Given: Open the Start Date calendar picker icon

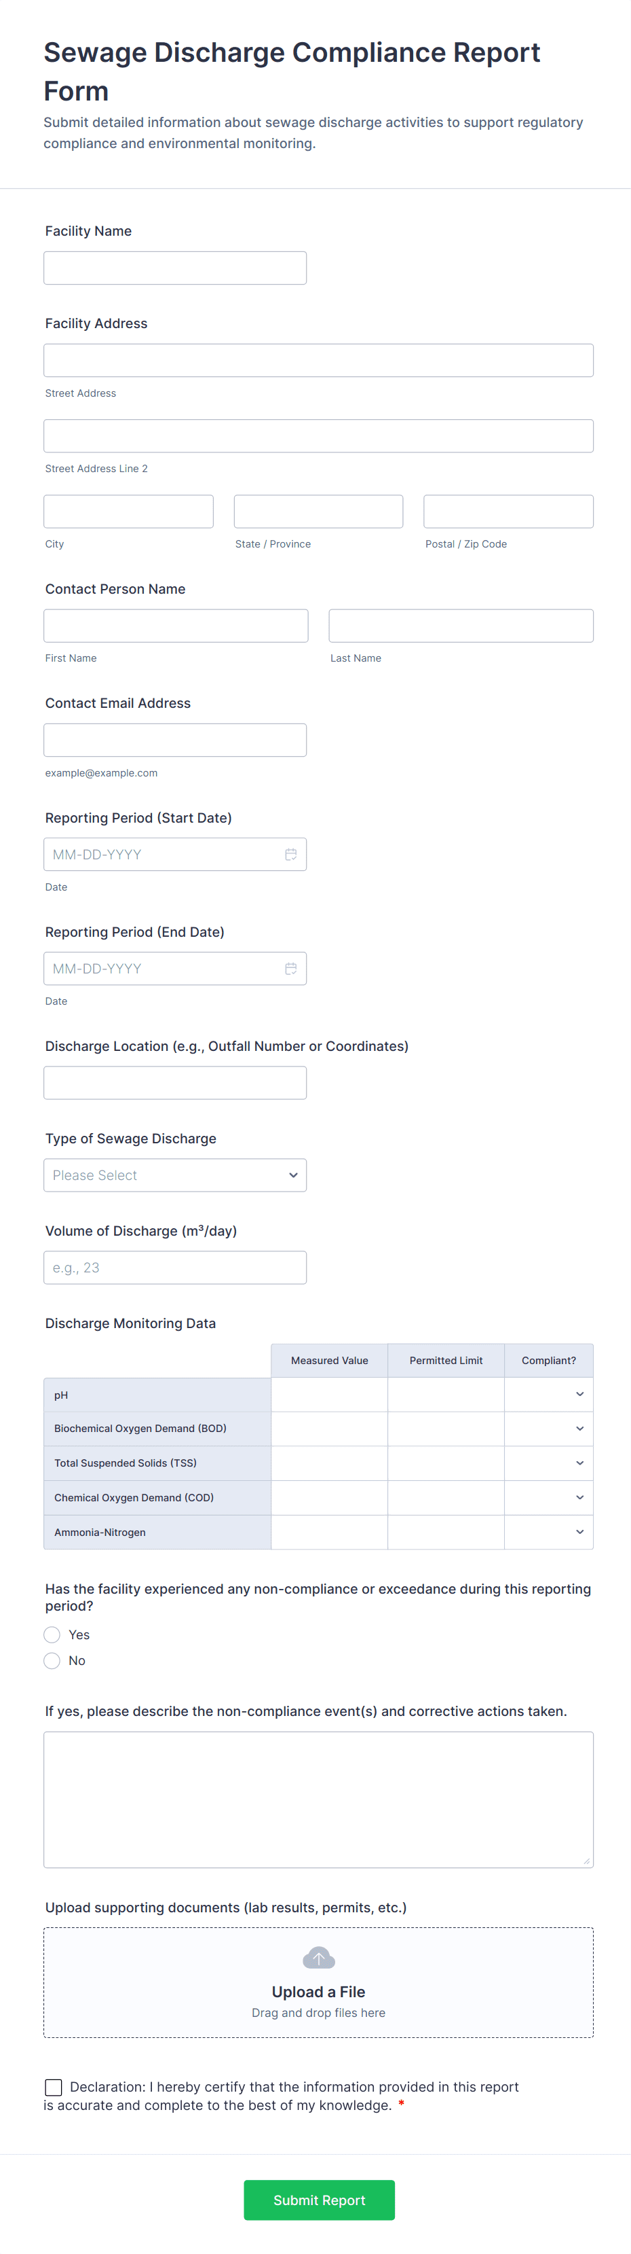Looking at the screenshot, I should pyautogui.click(x=290, y=854).
